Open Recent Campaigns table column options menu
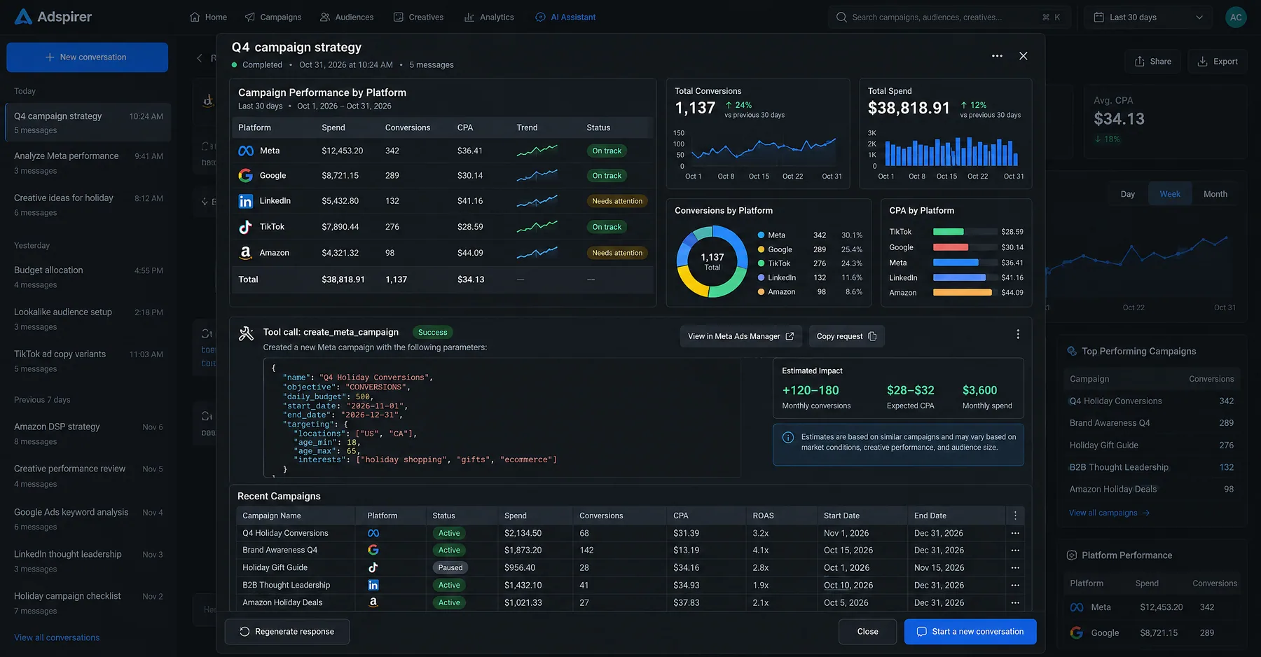Screen dimensions: 1261x657 pyautogui.click(x=1015, y=516)
